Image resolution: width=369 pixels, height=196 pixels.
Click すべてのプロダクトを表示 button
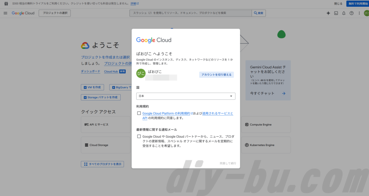click(102, 164)
